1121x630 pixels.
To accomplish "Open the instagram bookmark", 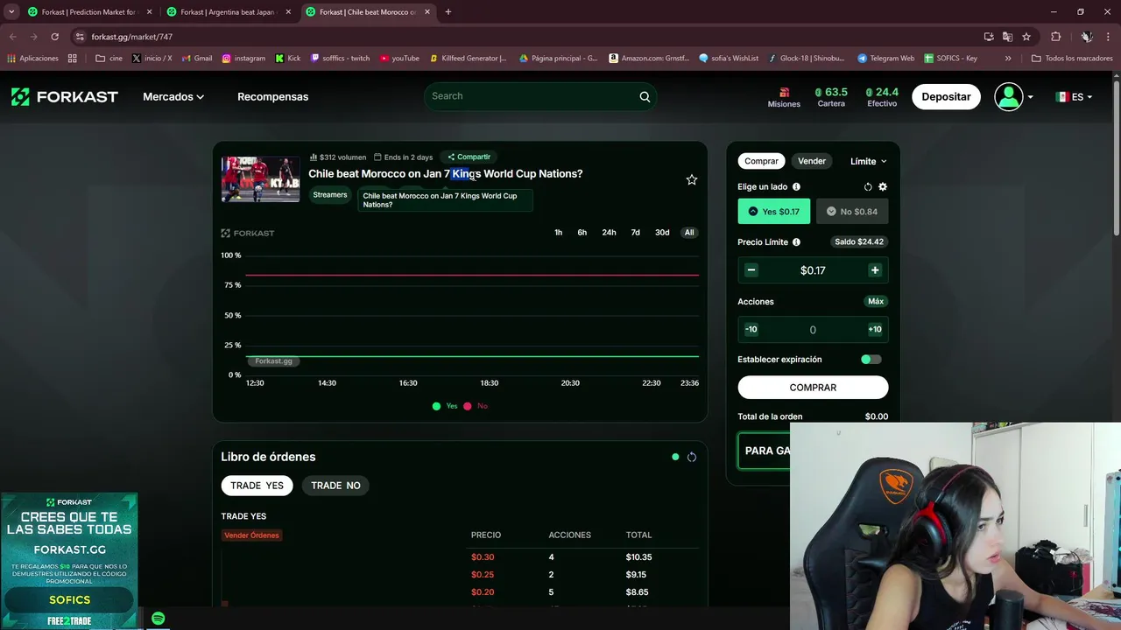I will [x=243, y=59].
